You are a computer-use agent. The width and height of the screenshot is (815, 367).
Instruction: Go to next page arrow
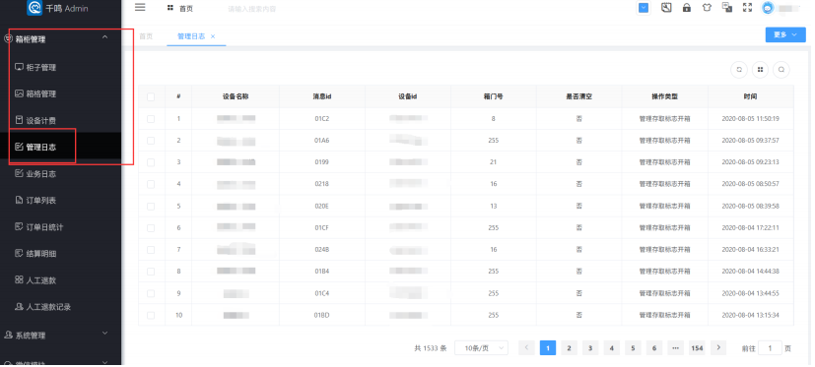tap(718, 347)
